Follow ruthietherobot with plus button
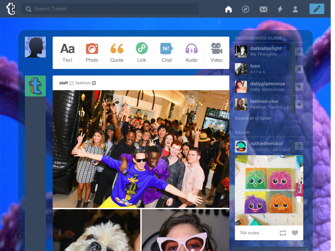 coord(299,146)
